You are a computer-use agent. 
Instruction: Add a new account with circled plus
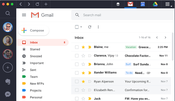(x=8, y=68)
